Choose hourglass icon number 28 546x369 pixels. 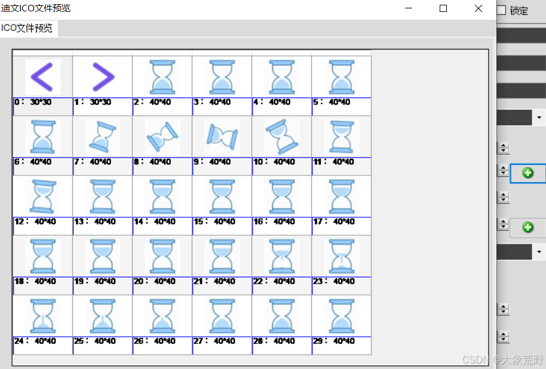tap(282, 316)
